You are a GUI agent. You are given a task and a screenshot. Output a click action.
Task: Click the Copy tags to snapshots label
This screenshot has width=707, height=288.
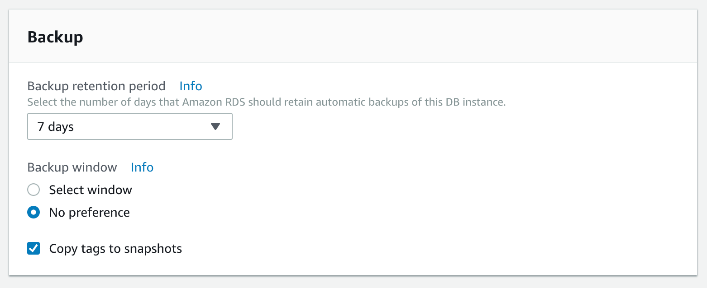tap(115, 248)
